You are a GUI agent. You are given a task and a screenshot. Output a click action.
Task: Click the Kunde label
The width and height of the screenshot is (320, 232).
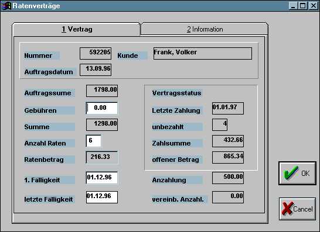[128, 56]
